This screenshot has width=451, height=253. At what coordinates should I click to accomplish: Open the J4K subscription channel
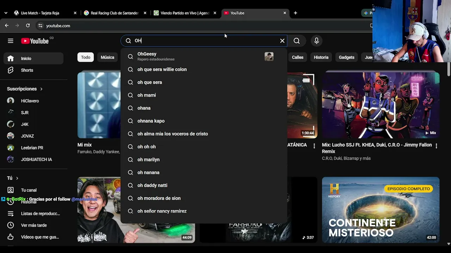click(33, 124)
